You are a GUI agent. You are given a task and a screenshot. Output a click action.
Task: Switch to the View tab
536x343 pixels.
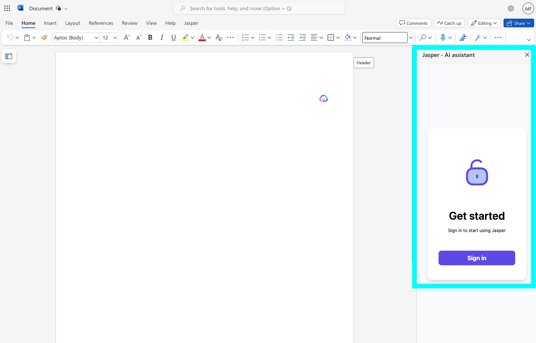click(151, 23)
